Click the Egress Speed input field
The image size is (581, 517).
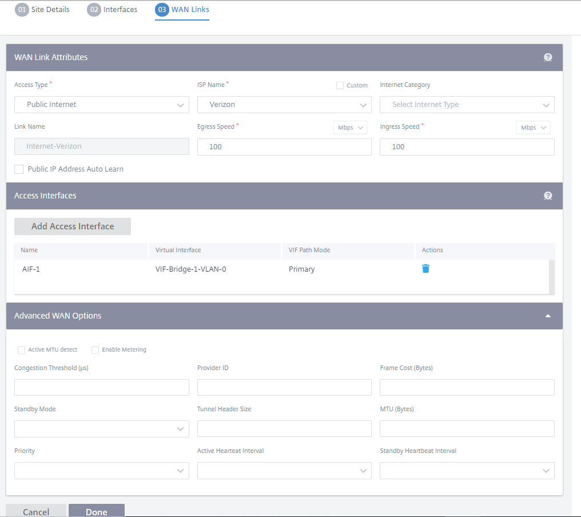point(284,147)
